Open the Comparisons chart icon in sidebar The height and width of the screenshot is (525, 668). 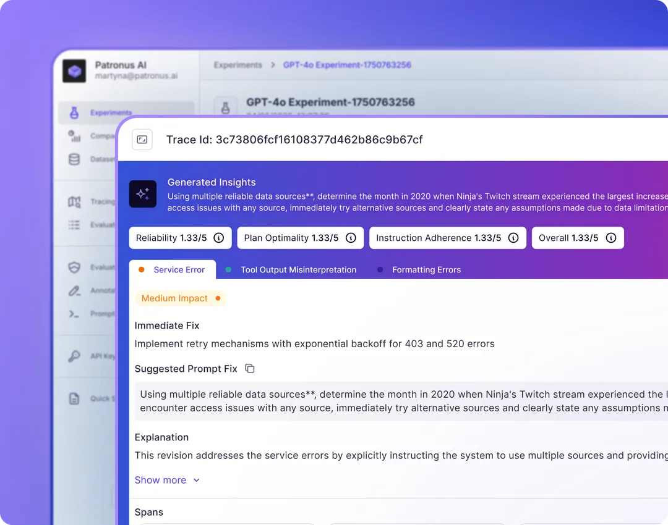click(74, 136)
